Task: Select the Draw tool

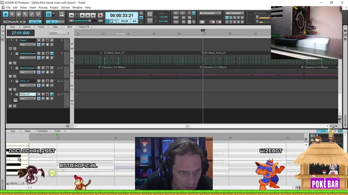Action: [32, 14]
